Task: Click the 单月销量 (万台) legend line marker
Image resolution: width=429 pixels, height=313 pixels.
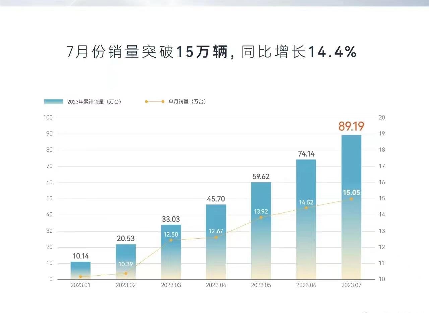Action: coord(155,102)
